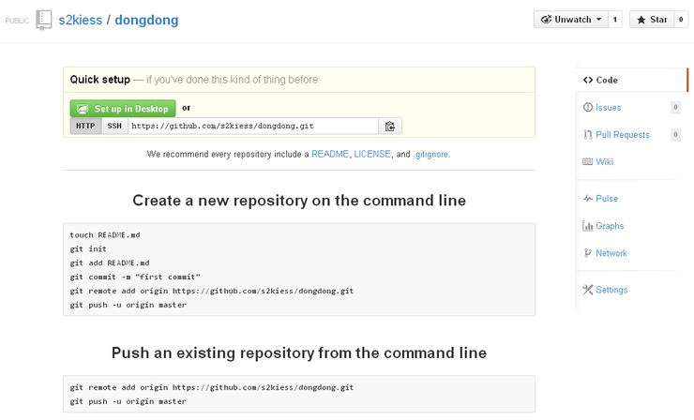The height and width of the screenshot is (420, 694).
Task: Click the PUBLIC repository label
Action: click(x=17, y=21)
